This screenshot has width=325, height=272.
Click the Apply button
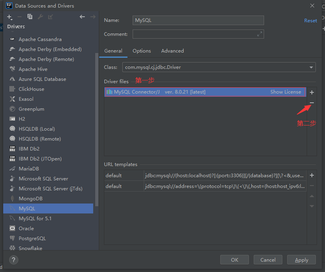[302, 260]
